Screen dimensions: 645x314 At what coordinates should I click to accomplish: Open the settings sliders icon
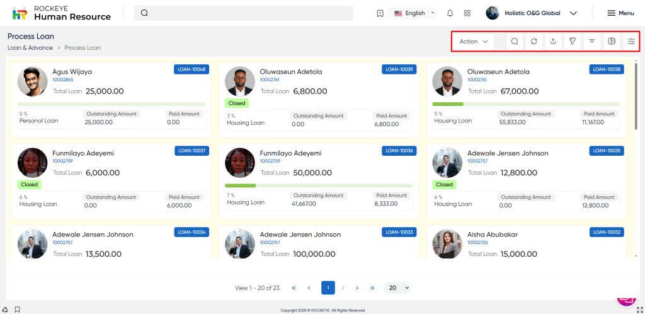631,42
